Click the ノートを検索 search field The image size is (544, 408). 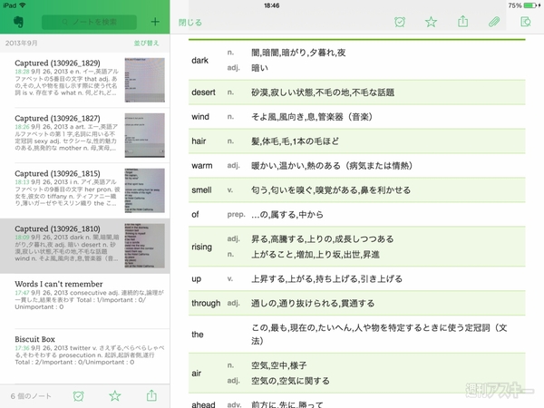click(89, 22)
